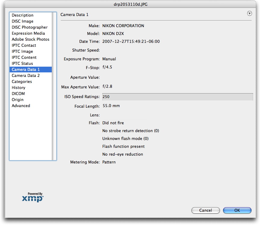This screenshot has height=225, width=260.
Task: Select IPTC Image in sidebar
Action: tap(22, 52)
